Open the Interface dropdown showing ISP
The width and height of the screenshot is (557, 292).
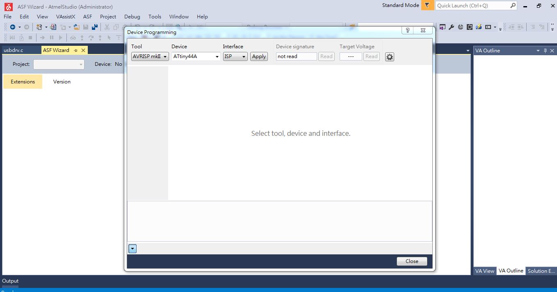pyautogui.click(x=235, y=56)
